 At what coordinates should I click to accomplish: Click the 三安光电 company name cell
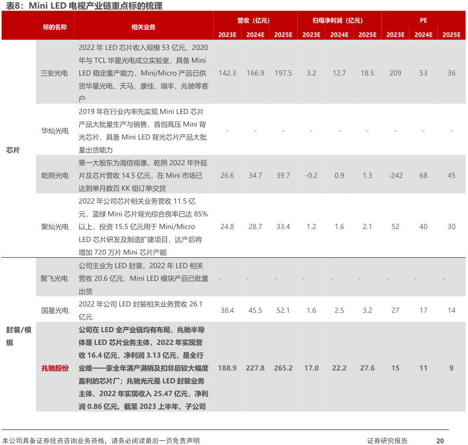[54, 73]
